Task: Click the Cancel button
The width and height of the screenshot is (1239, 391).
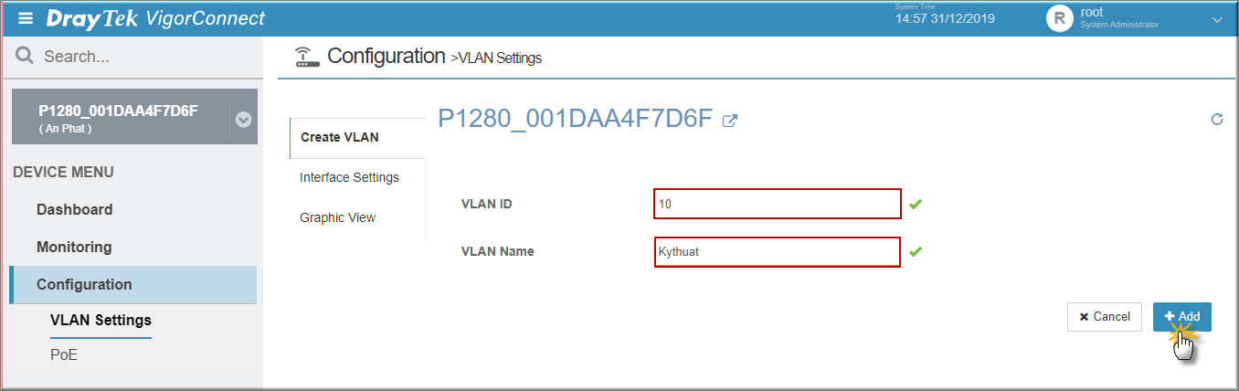Action: (1105, 316)
